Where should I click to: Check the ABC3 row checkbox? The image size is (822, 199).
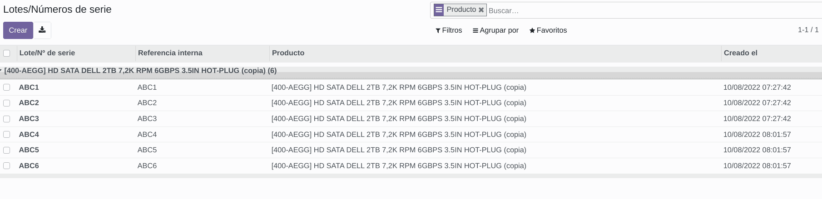7,119
